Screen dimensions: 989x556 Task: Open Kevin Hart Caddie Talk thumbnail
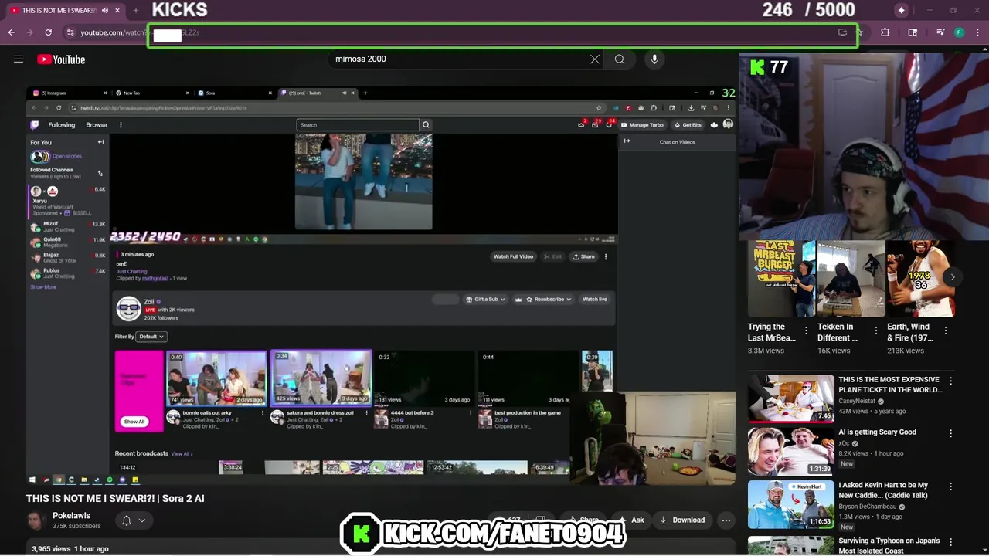790,504
